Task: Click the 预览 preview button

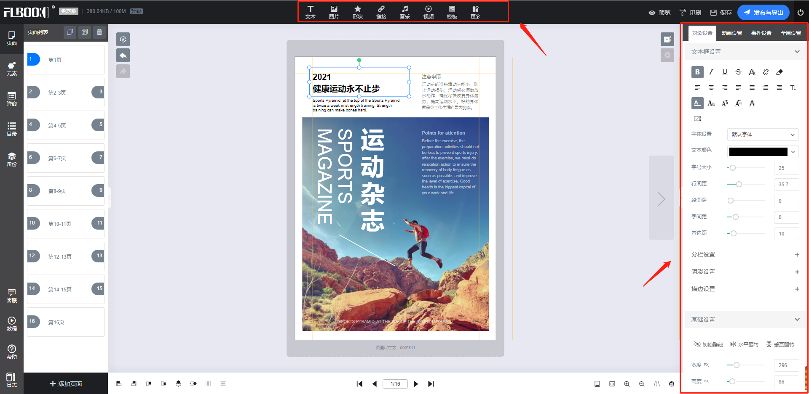Action: pyautogui.click(x=659, y=13)
